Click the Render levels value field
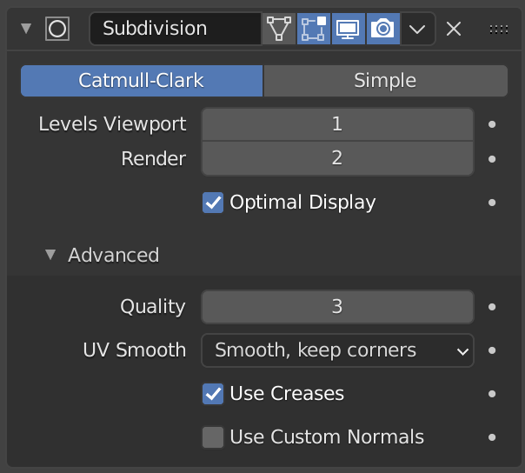 (337, 158)
